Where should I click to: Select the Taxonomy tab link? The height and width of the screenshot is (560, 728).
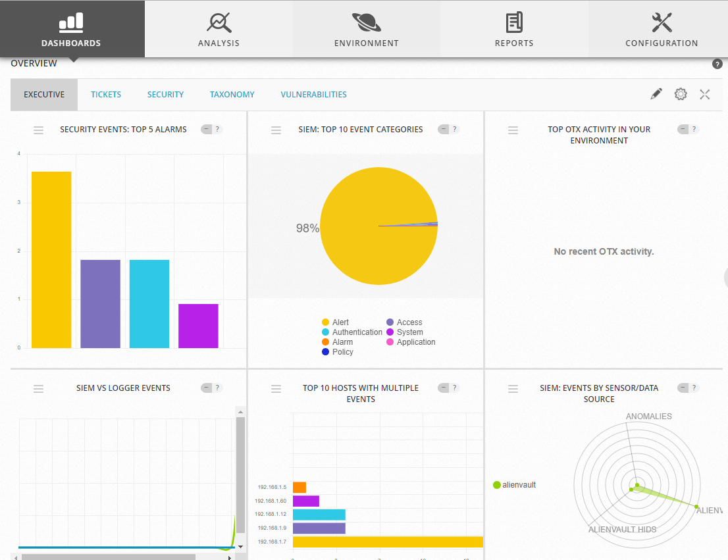pyautogui.click(x=232, y=94)
